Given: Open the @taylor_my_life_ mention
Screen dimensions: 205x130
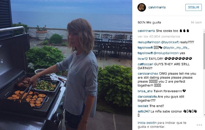Looking at the screenshot, I should coord(176,48).
